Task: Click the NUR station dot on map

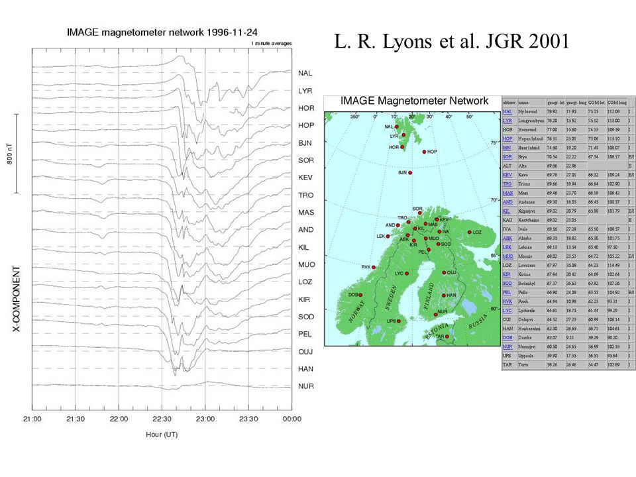Action: point(435,314)
